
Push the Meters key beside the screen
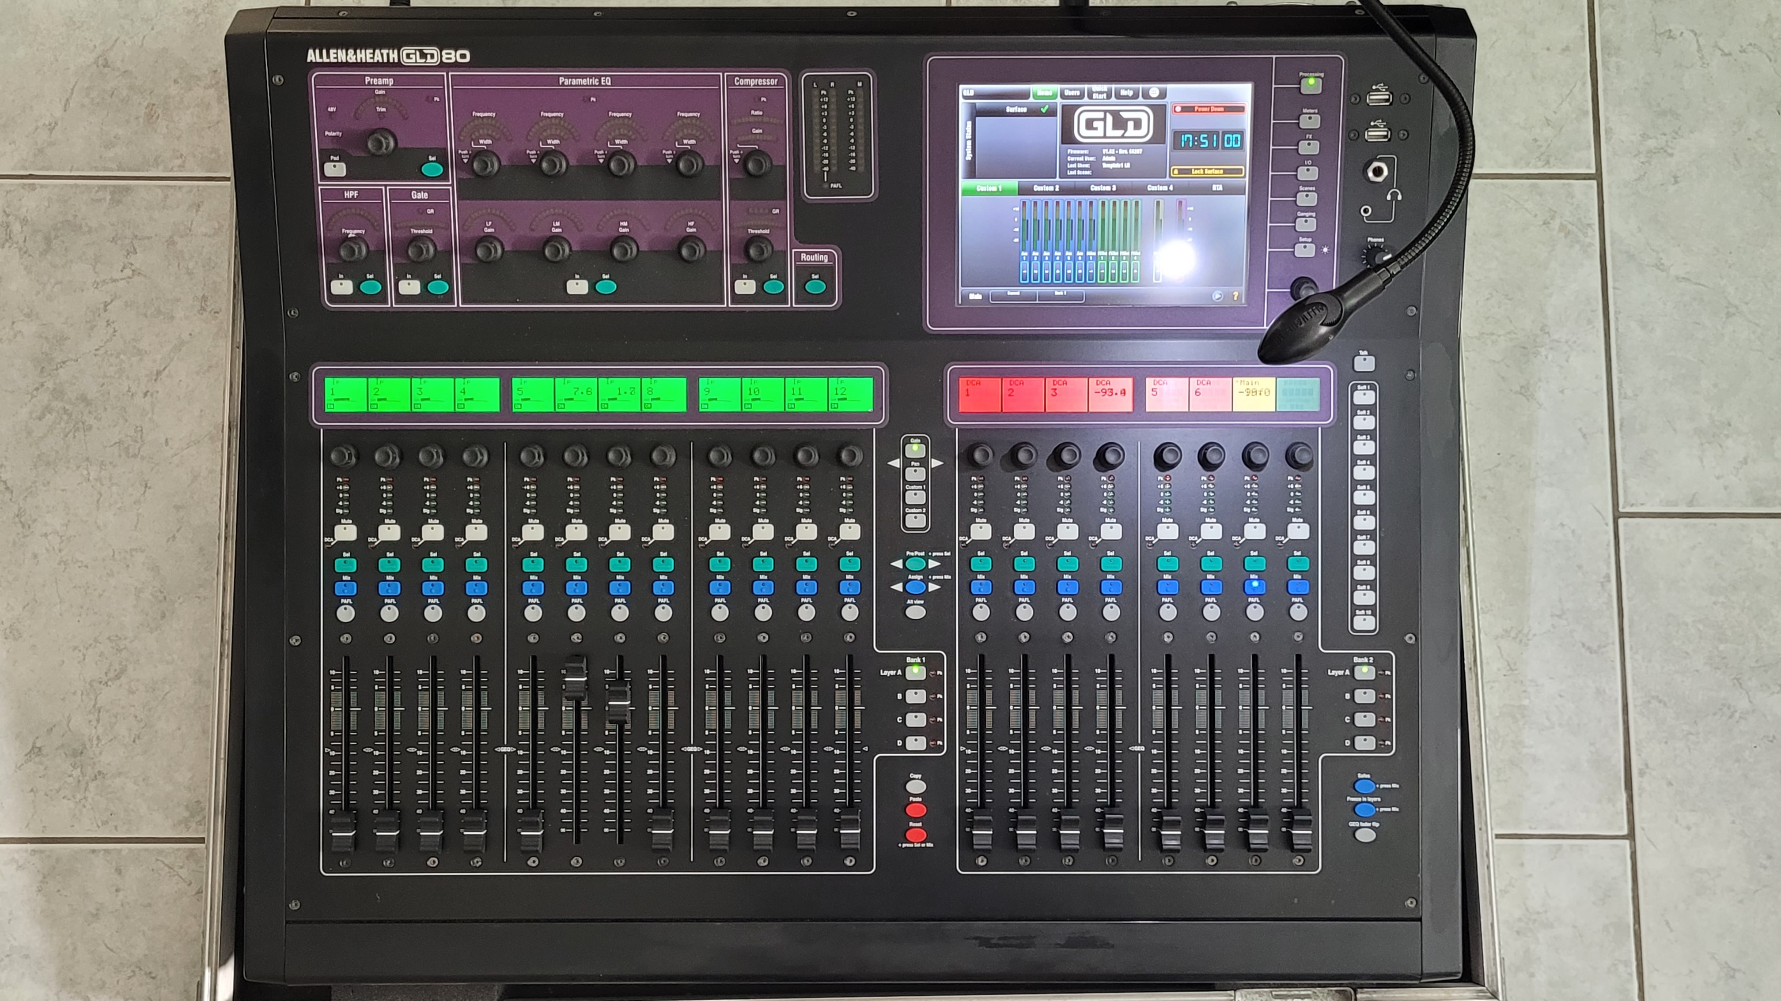click(x=1310, y=121)
